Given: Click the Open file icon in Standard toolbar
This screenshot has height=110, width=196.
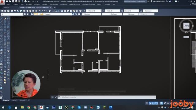Looking at the screenshot, I should 5,11.
